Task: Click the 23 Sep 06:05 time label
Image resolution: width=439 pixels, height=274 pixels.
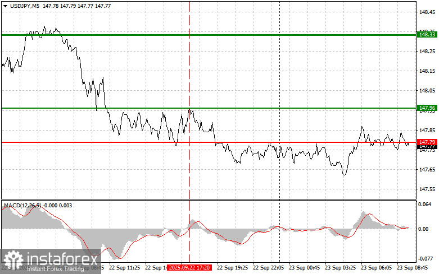Action: pos(376,268)
